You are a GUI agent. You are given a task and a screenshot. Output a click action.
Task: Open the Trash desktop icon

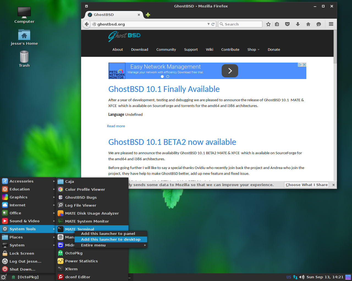[x=24, y=59]
